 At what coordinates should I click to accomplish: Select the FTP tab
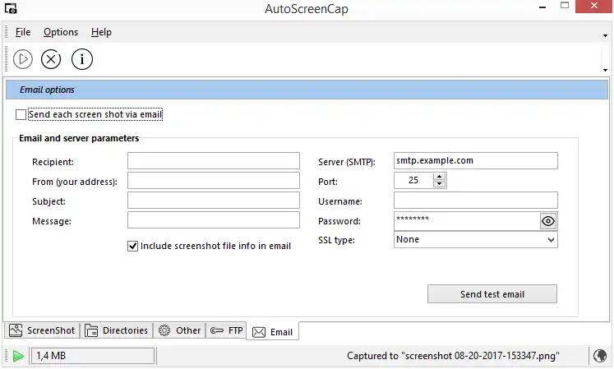coord(227,330)
